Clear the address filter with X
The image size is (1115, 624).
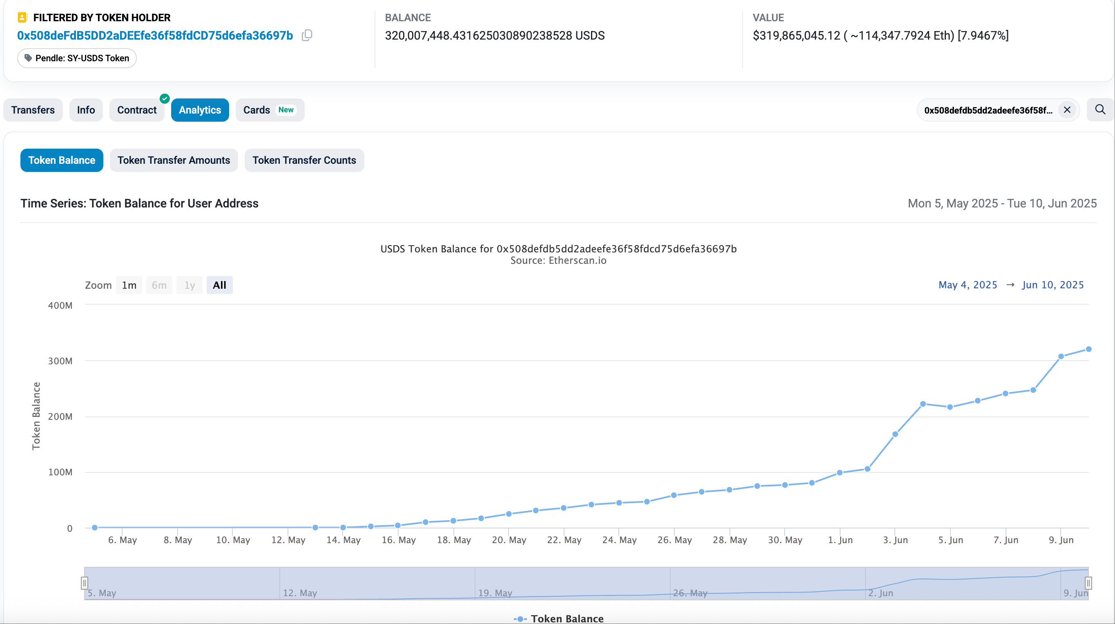coord(1067,110)
